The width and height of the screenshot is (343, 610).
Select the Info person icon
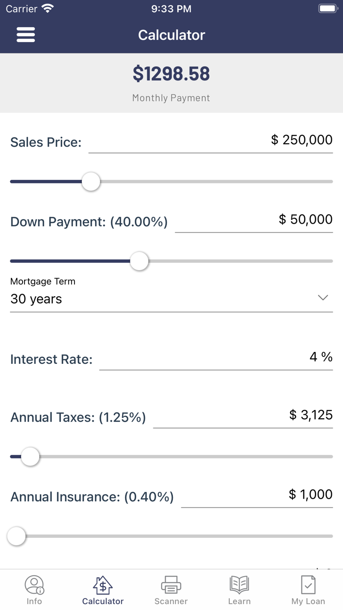(x=34, y=584)
